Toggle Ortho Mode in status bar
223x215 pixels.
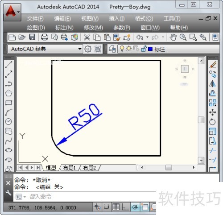point(125,207)
